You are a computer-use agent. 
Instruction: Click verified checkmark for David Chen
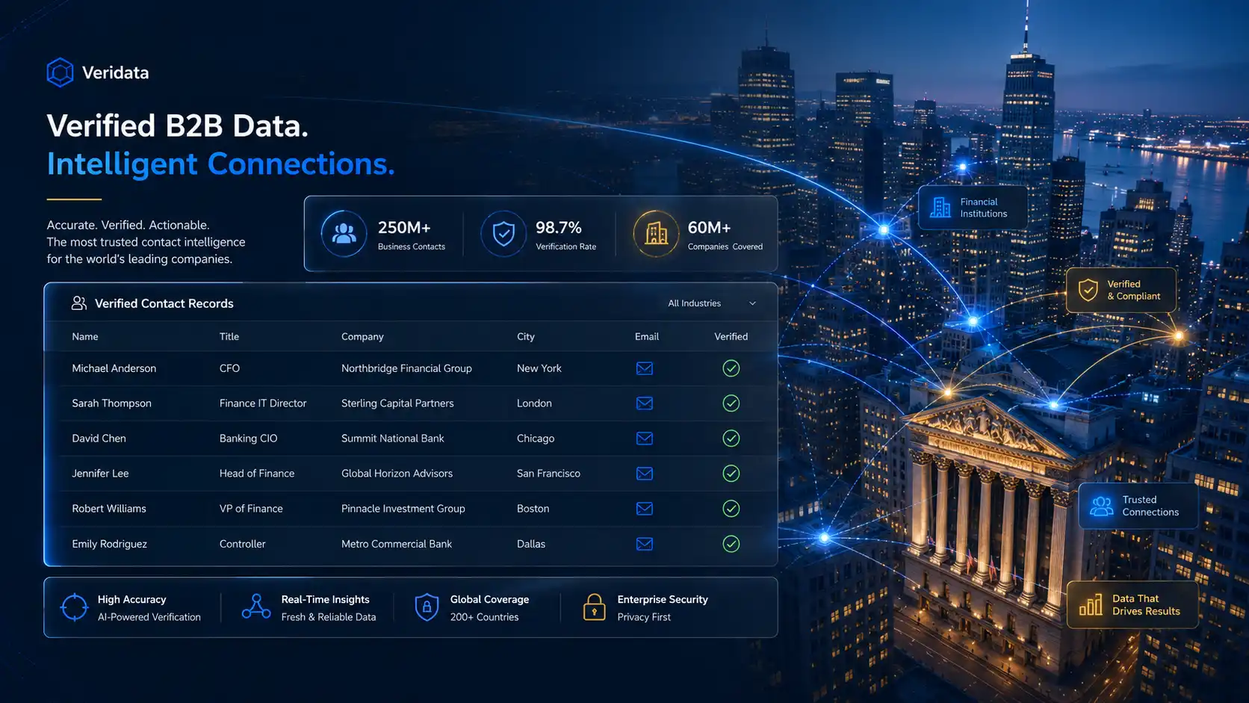pos(731,439)
